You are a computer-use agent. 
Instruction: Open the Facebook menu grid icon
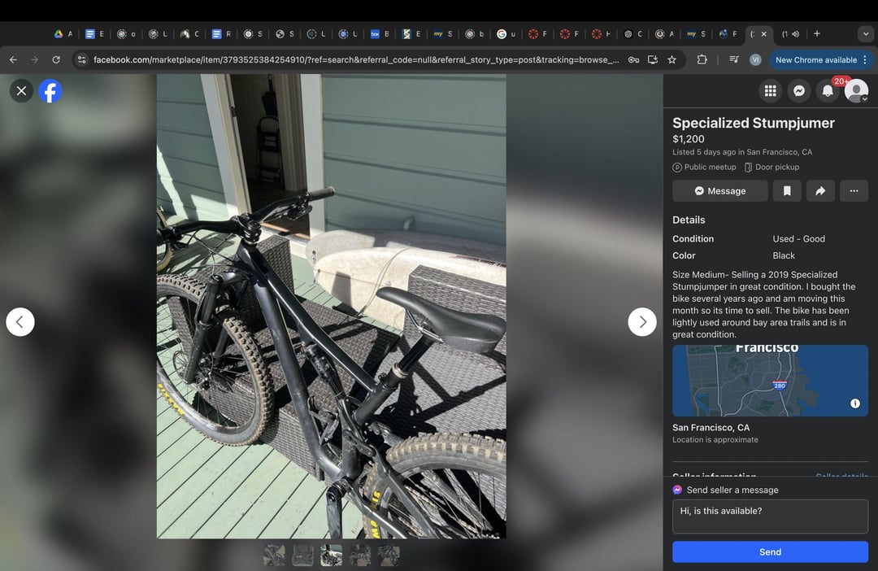[771, 90]
